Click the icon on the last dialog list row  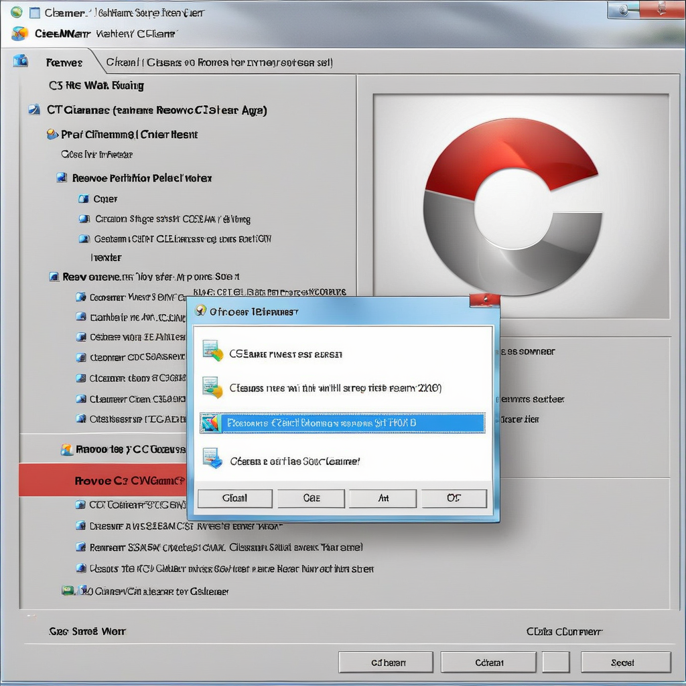coord(212,459)
